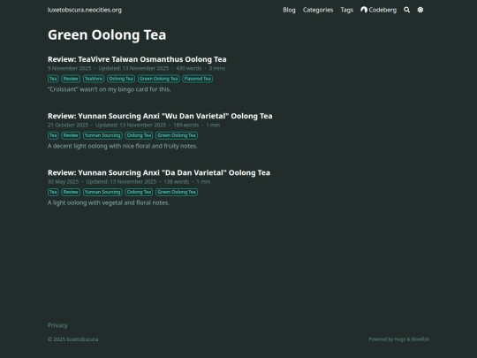477x358 pixels.
Task: Select the Flavored Tea tag badge
Action: pos(198,79)
